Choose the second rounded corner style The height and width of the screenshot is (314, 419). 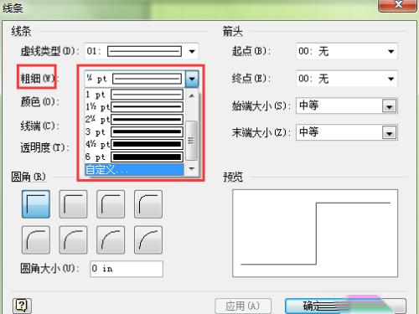73,204
